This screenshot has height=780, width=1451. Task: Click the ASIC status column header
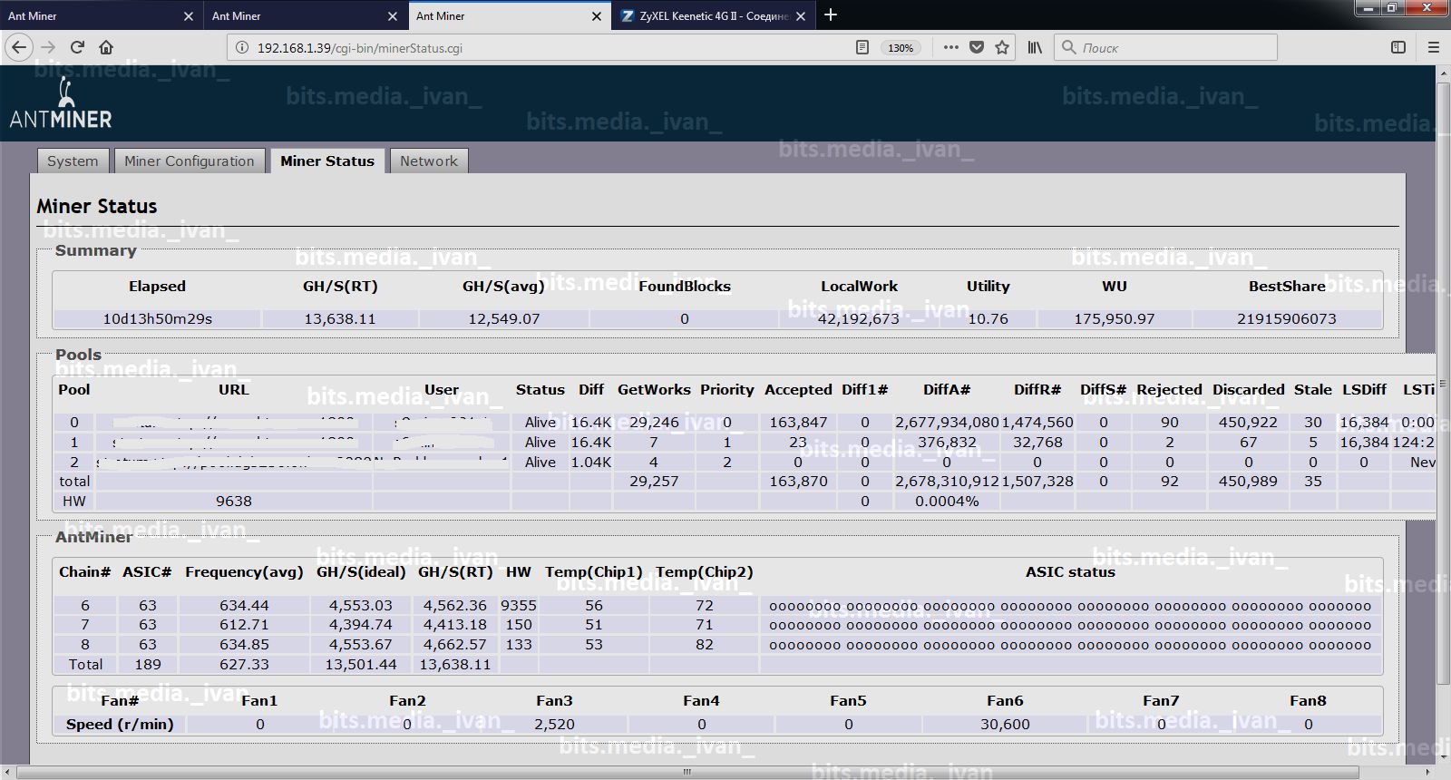coord(1070,571)
